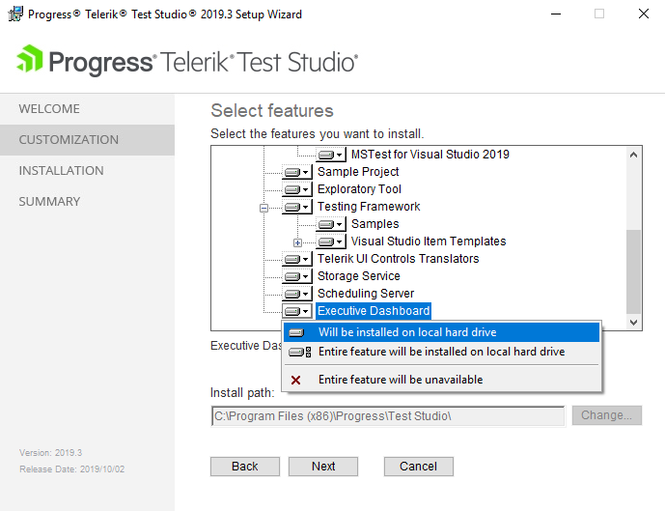Select the Telerik UI Controls Translators label

point(399,259)
